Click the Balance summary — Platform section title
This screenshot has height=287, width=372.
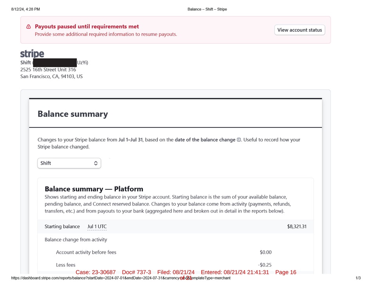pyautogui.click(x=94, y=189)
